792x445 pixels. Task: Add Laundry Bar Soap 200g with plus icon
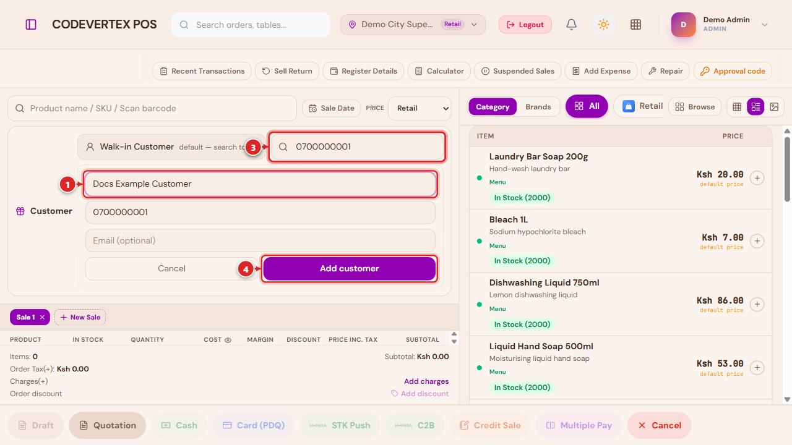tap(757, 178)
